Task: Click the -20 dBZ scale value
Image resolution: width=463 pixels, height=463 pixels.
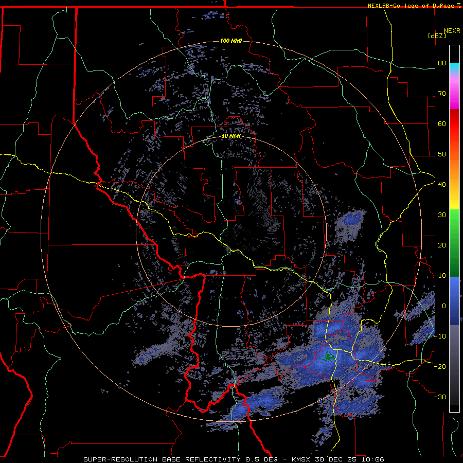Action: 440,367
